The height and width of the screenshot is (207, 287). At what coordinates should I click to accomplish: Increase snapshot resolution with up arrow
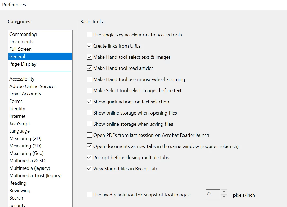point(224,192)
